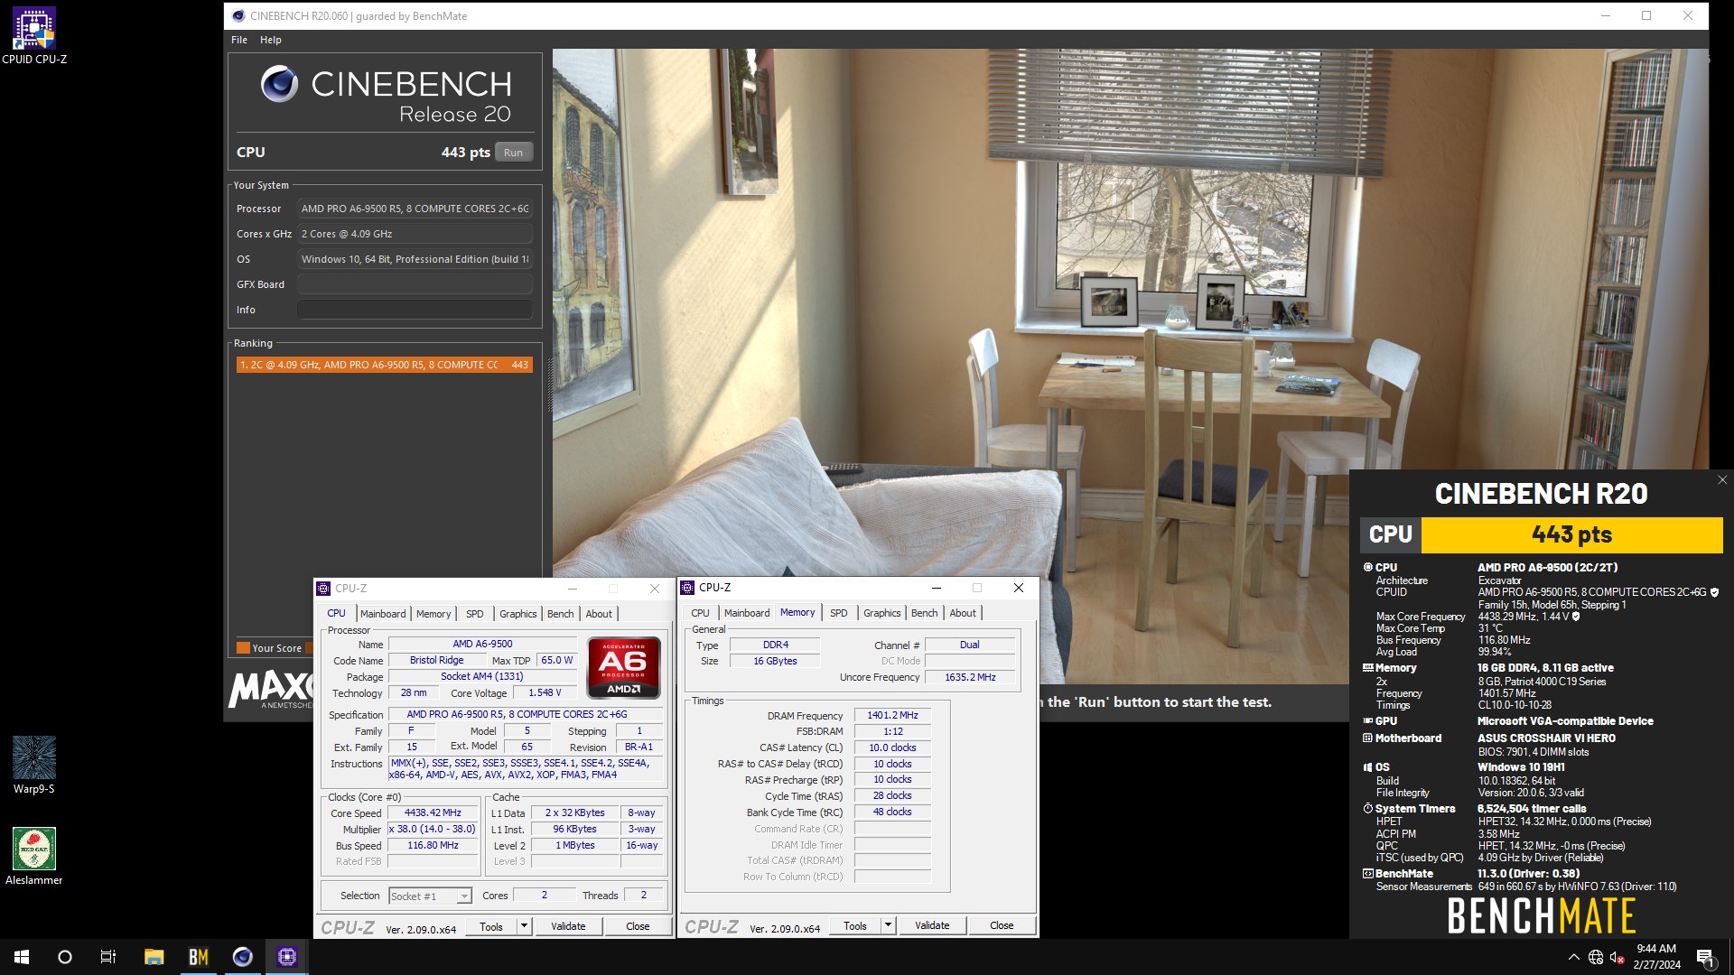Image resolution: width=1734 pixels, height=975 pixels.
Task: Click the muted volume tray icon
Action: point(1618,957)
